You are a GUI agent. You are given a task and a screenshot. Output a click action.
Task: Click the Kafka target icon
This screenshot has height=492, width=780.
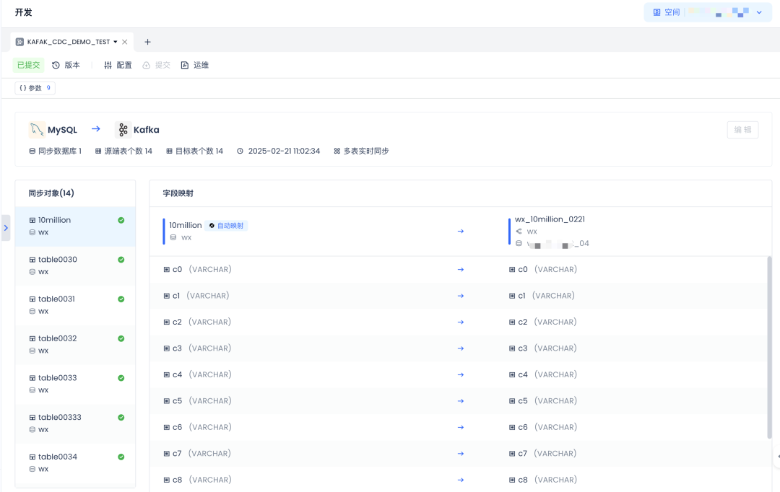[x=123, y=130]
